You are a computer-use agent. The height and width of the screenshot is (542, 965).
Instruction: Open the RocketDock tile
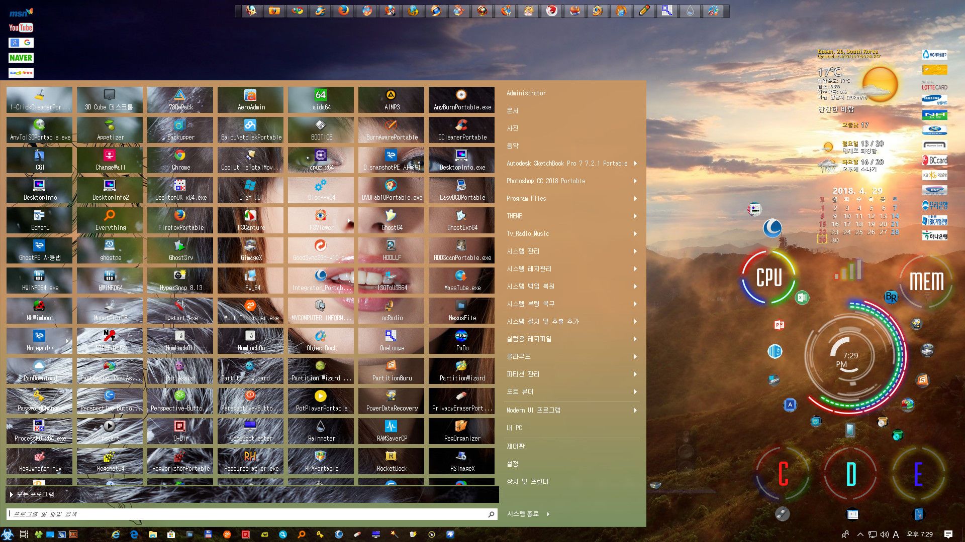point(391,461)
